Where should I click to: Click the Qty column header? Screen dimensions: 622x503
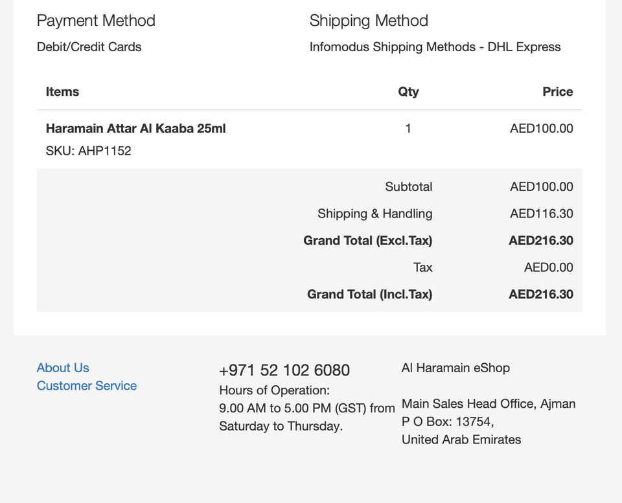point(408,92)
